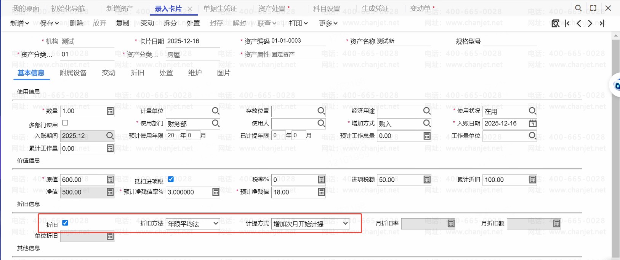620x260 pixels.
Task: Uncheck the 抵扣进项税 checkbox
Action: coord(171,179)
